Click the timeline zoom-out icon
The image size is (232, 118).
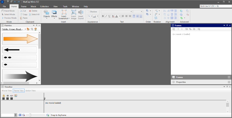23,115
